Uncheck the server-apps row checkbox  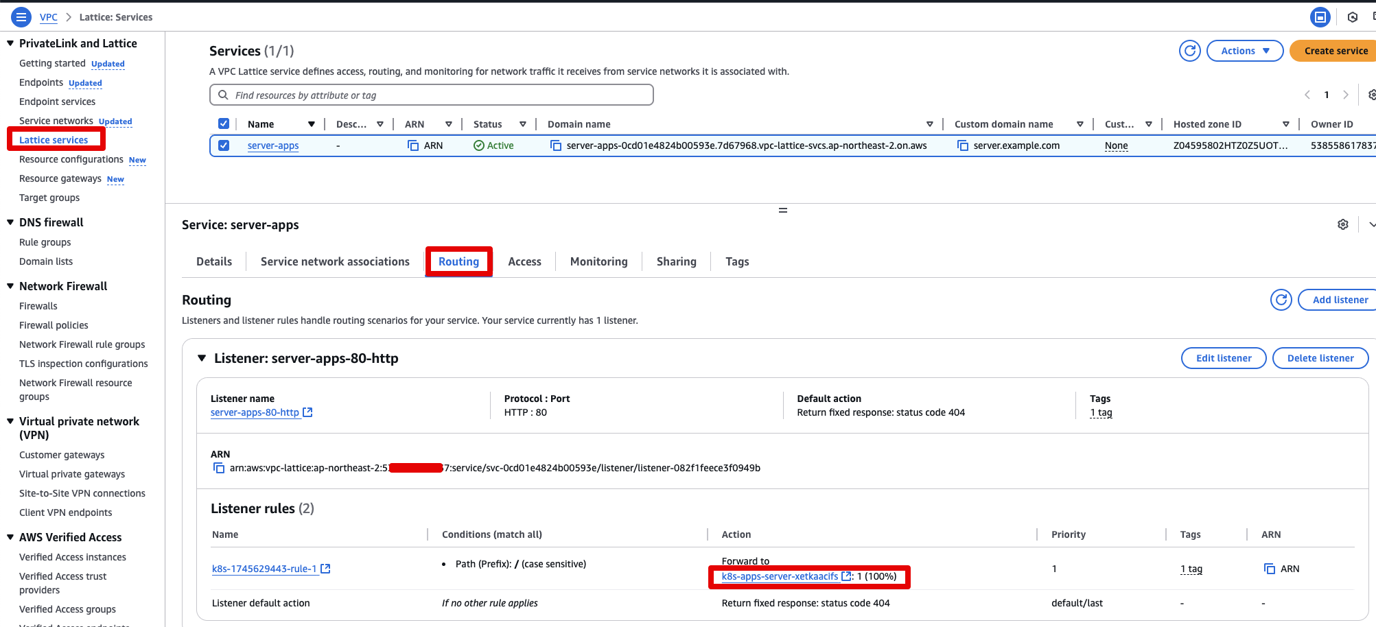pyautogui.click(x=224, y=145)
